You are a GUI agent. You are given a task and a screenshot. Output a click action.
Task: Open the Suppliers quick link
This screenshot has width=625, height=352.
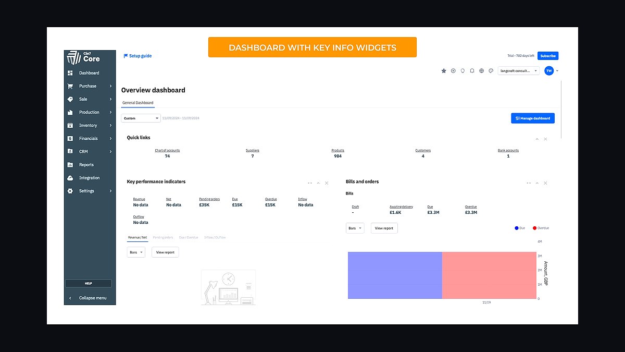(x=253, y=150)
